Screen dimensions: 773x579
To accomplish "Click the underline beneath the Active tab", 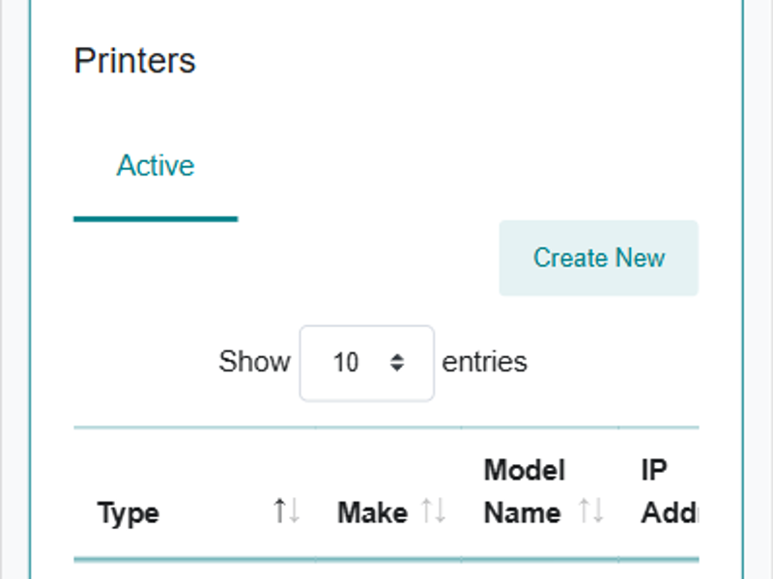I will 156,219.
